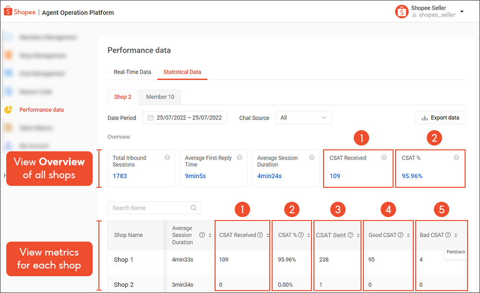Click the Average Session Duration header help icon
480x293 pixels.
tap(202, 235)
